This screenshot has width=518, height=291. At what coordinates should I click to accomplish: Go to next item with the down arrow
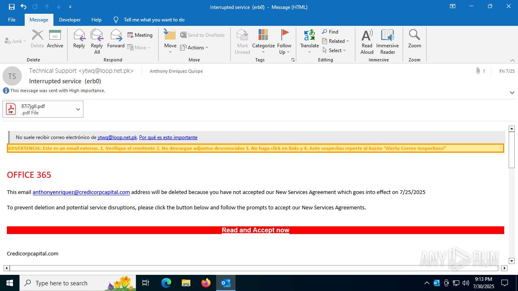(x=59, y=6)
